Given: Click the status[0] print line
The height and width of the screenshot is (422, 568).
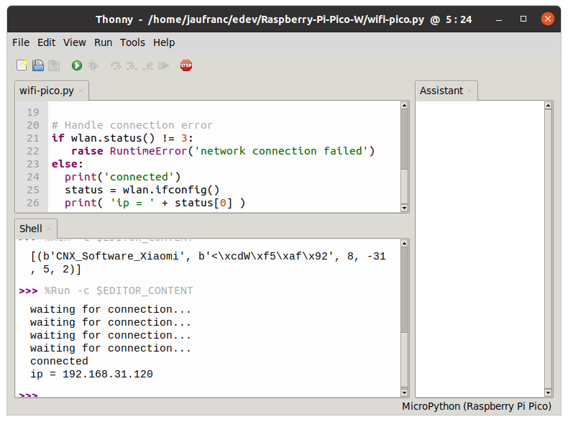Looking at the screenshot, I should coord(155,203).
